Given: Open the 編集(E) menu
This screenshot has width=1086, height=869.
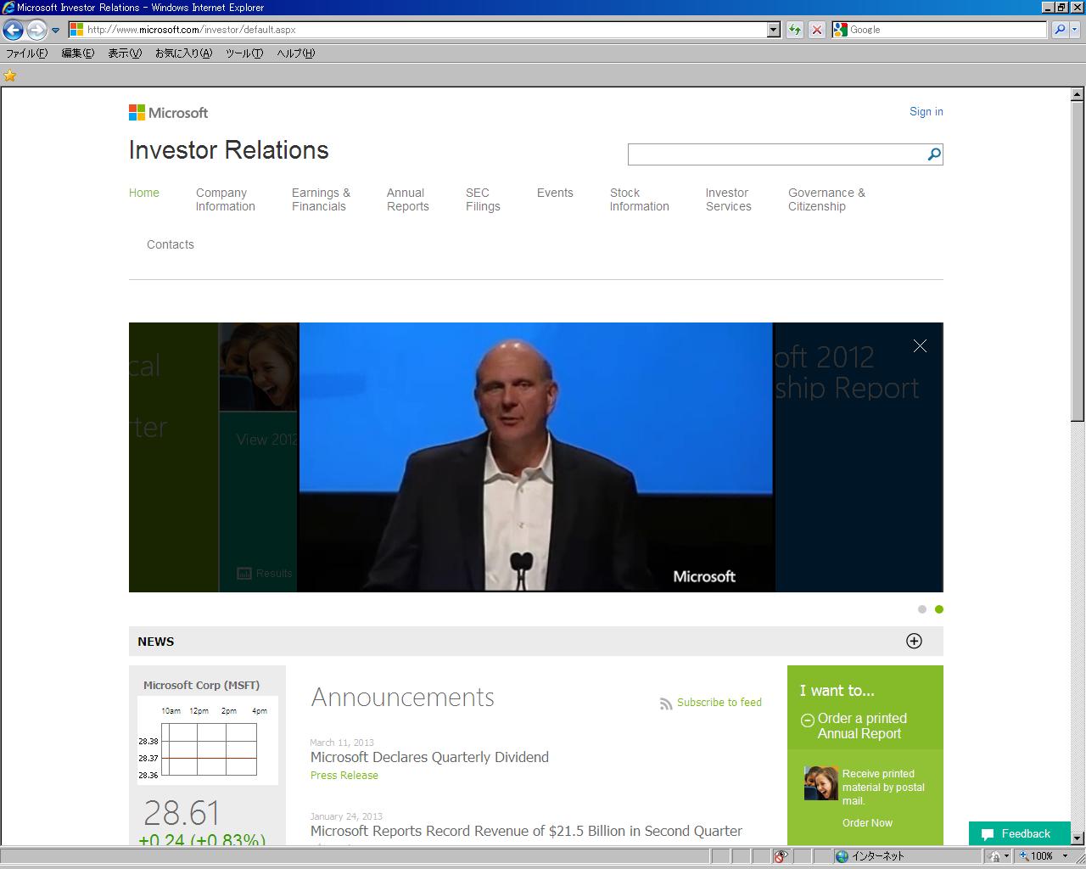Looking at the screenshot, I should (77, 53).
